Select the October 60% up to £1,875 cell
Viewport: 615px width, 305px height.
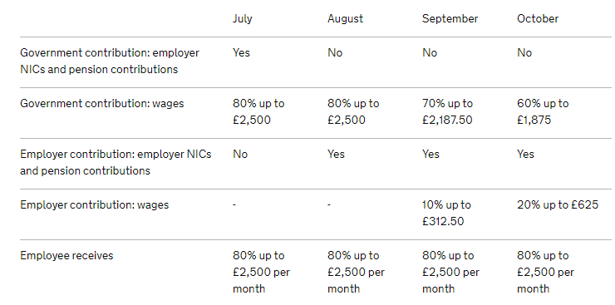click(543, 111)
